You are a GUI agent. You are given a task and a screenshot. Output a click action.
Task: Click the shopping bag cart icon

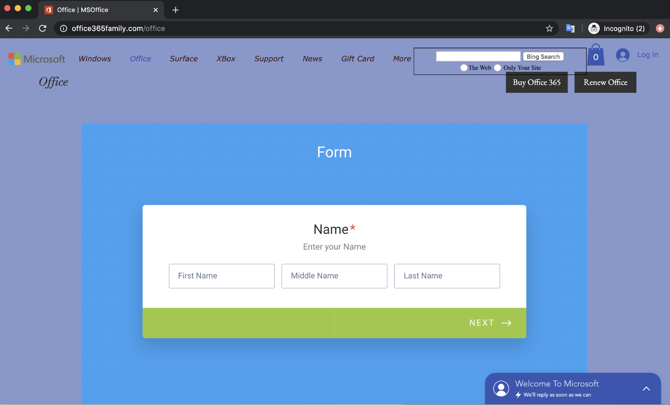[x=596, y=55]
